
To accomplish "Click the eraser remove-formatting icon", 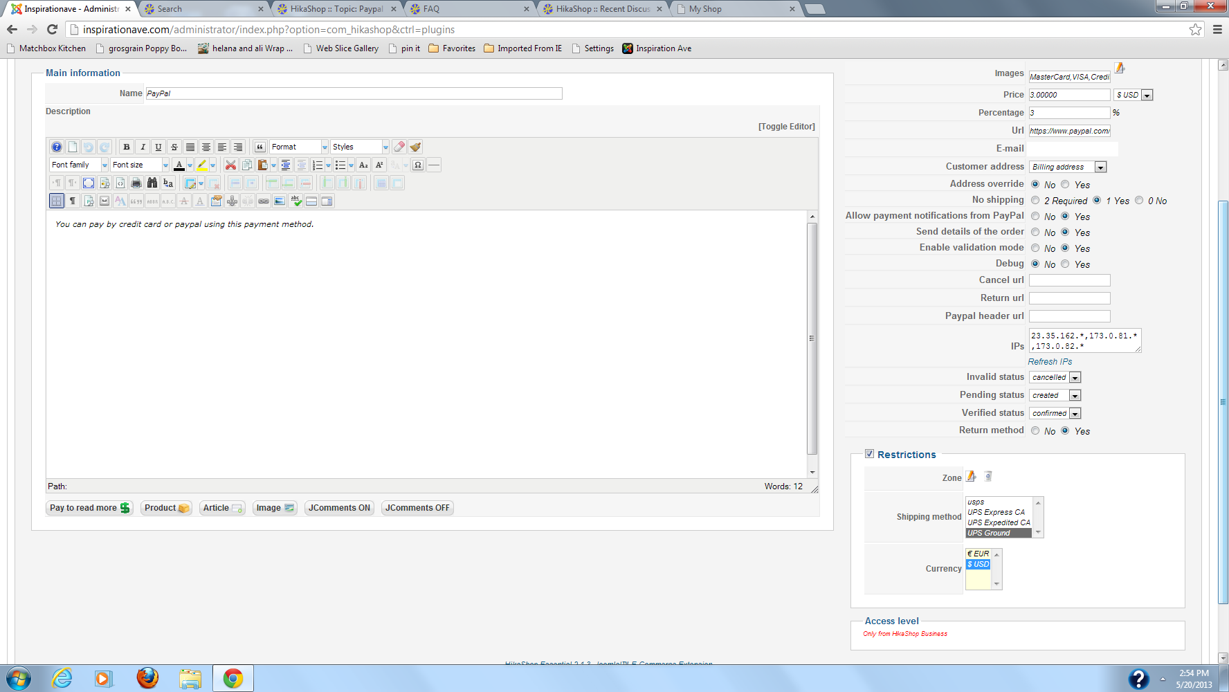I will click(399, 147).
